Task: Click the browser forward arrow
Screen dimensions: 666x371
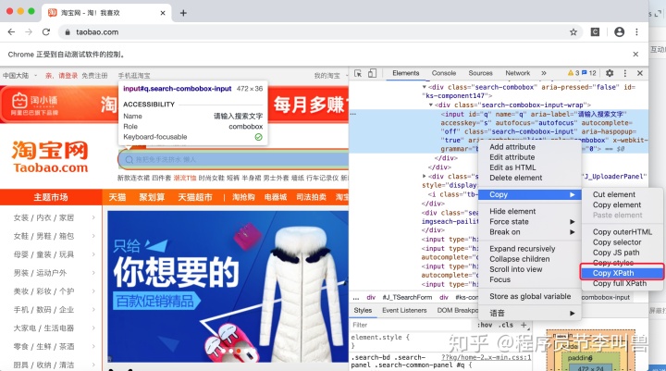Action: pyautogui.click(x=29, y=31)
